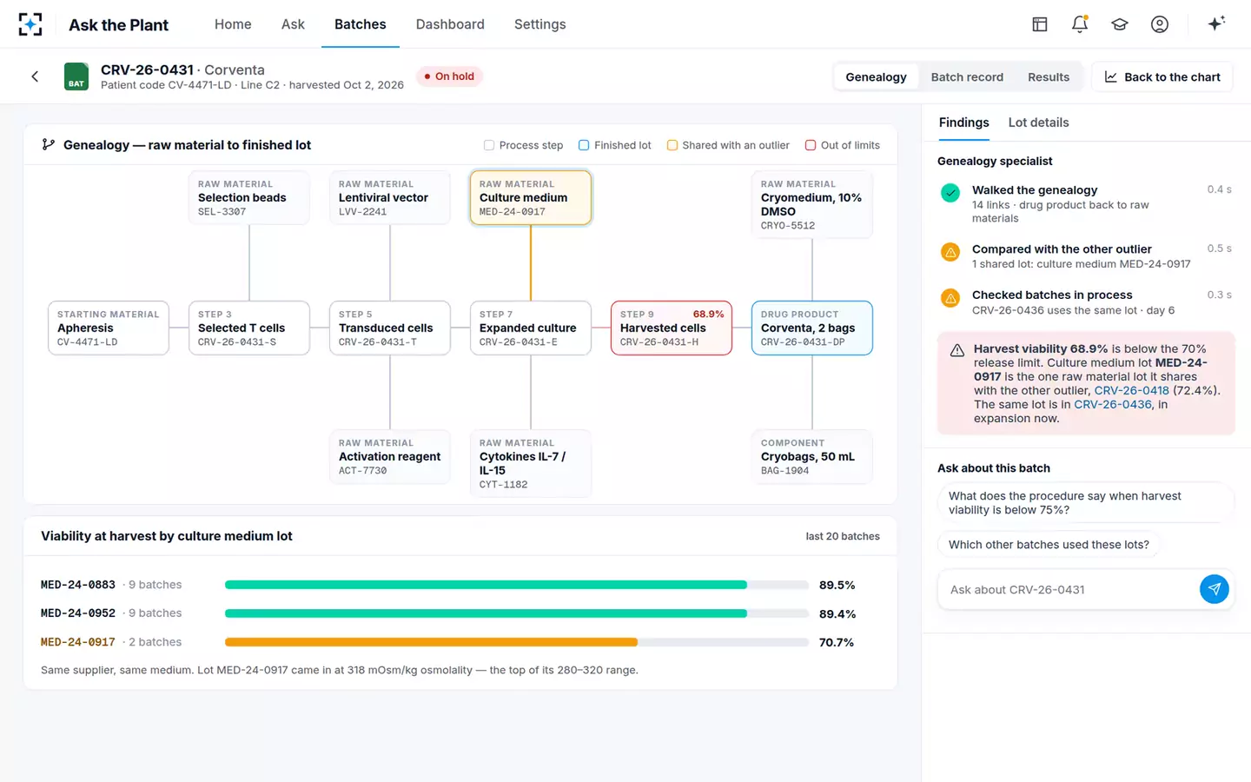Click the Ask the Plant logo icon
Screen dimensions: 1251x782
point(30,24)
